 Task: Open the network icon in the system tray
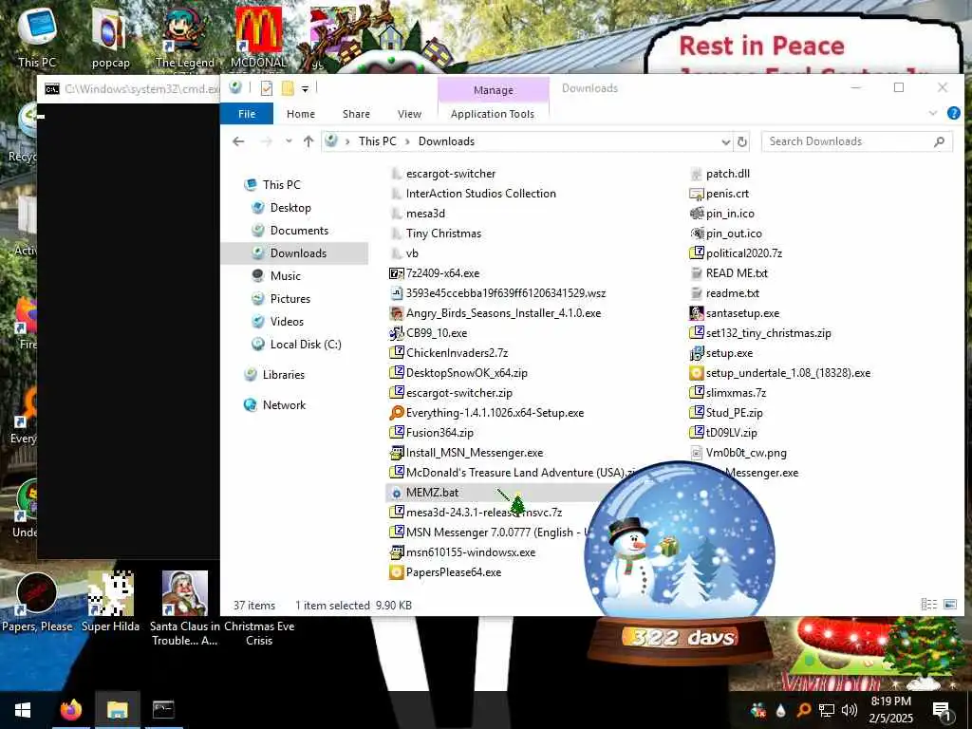[x=827, y=710]
